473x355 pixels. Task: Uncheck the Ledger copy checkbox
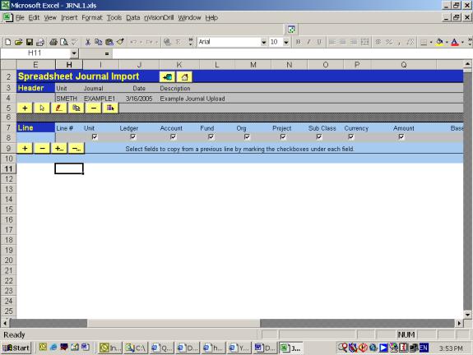coord(132,137)
